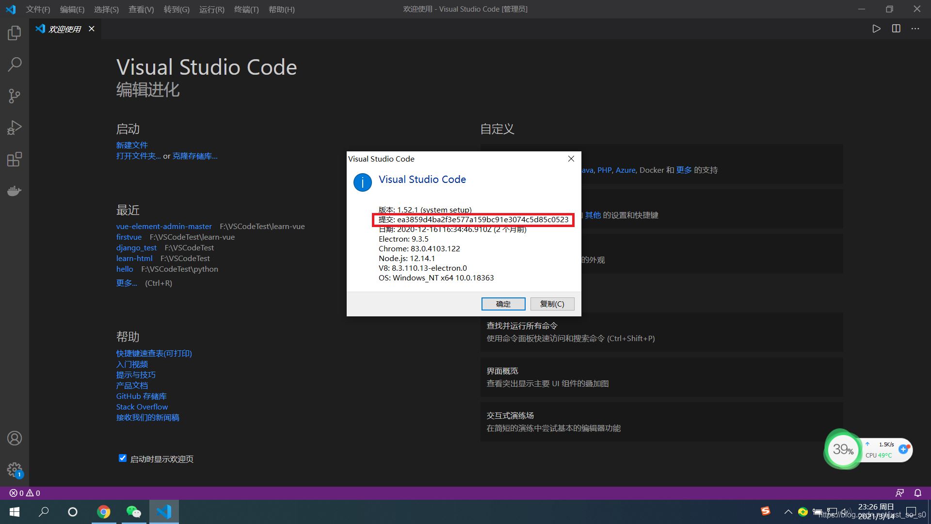Open the Run and Debug view
The height and width of the screenshot is (524, 931).
[x=15, y=128]
